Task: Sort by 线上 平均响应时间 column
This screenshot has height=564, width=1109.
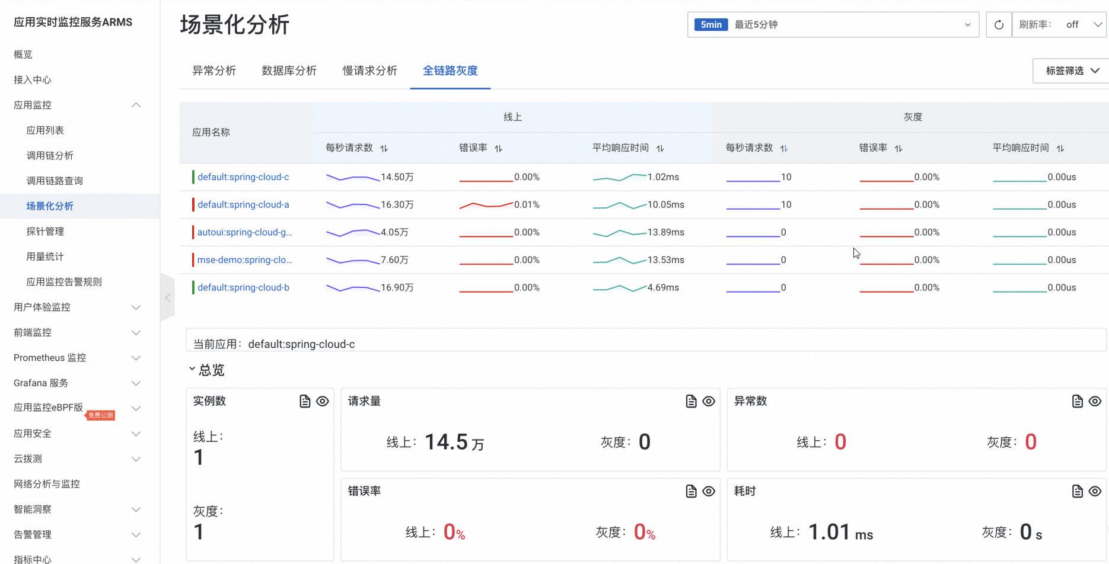Action: 660,148
